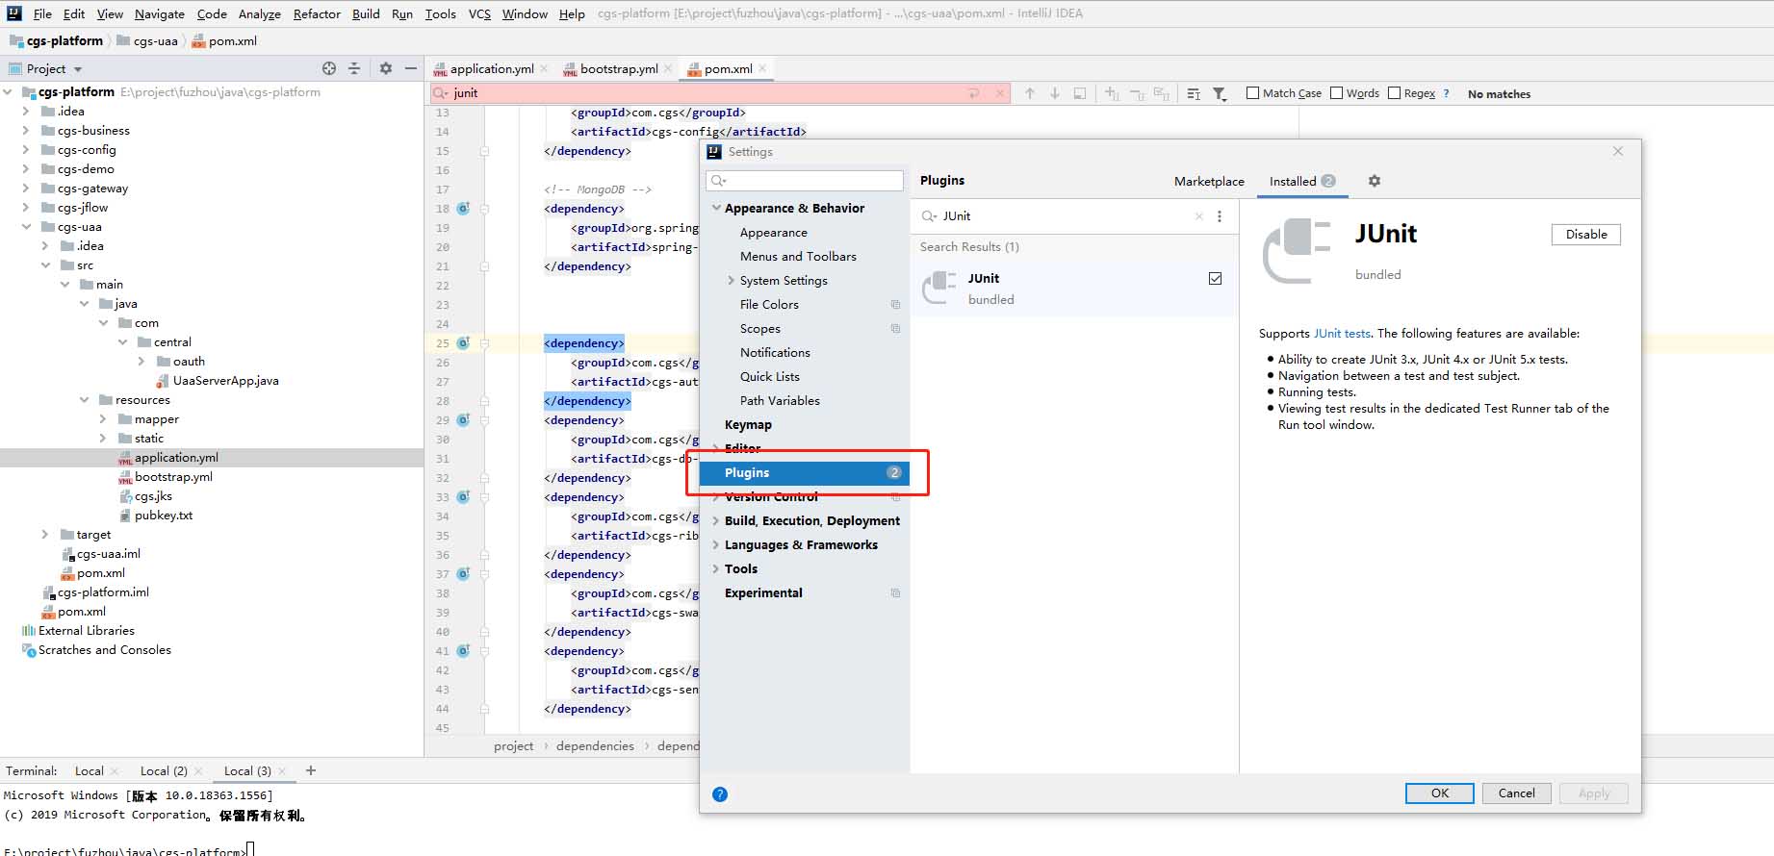The height and width of the screenshot is (856, 1774).
Task: Select File Colors settings item
Action: tap(769, 305)
